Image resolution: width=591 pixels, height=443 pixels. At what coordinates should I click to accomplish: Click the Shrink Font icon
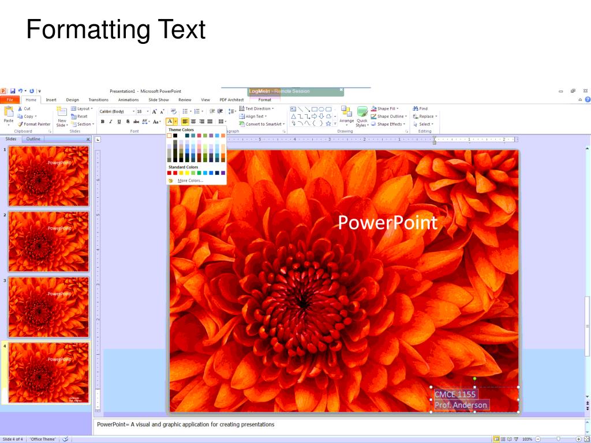pos(162,111)
